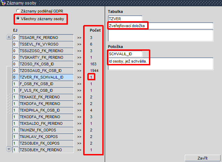Click >> button for TMJHLAV_FK_ODPOS
222x162 pixels.
79,137
